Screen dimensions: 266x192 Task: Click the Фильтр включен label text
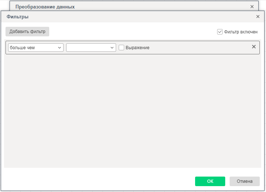click(x=241, y=32)
